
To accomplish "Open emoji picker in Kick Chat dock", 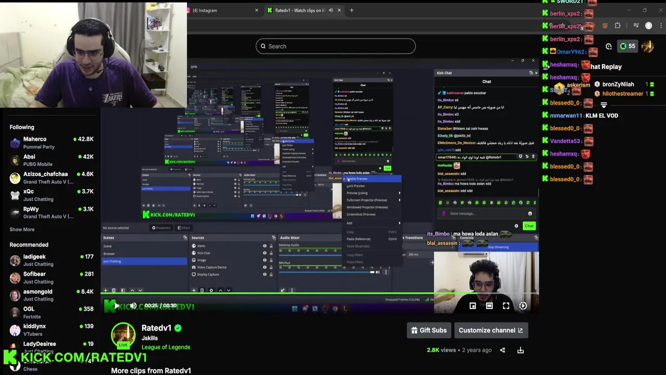I will point(530,214).
